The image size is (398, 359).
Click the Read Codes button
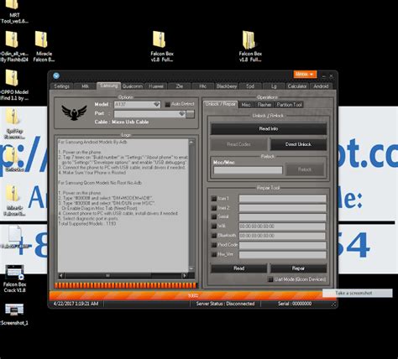pos(238,144)
